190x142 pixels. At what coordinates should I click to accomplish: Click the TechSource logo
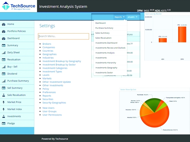coord(18,6)
